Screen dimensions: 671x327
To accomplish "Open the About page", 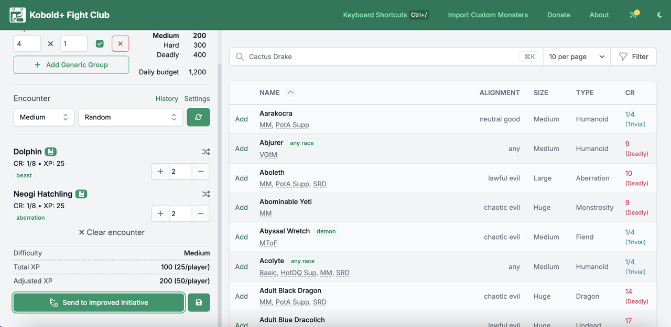I will coord(599,15).
